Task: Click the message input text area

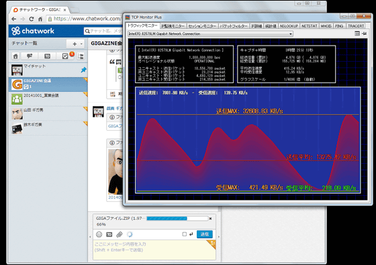Action: pyautogui.click(x=154, y=250)
